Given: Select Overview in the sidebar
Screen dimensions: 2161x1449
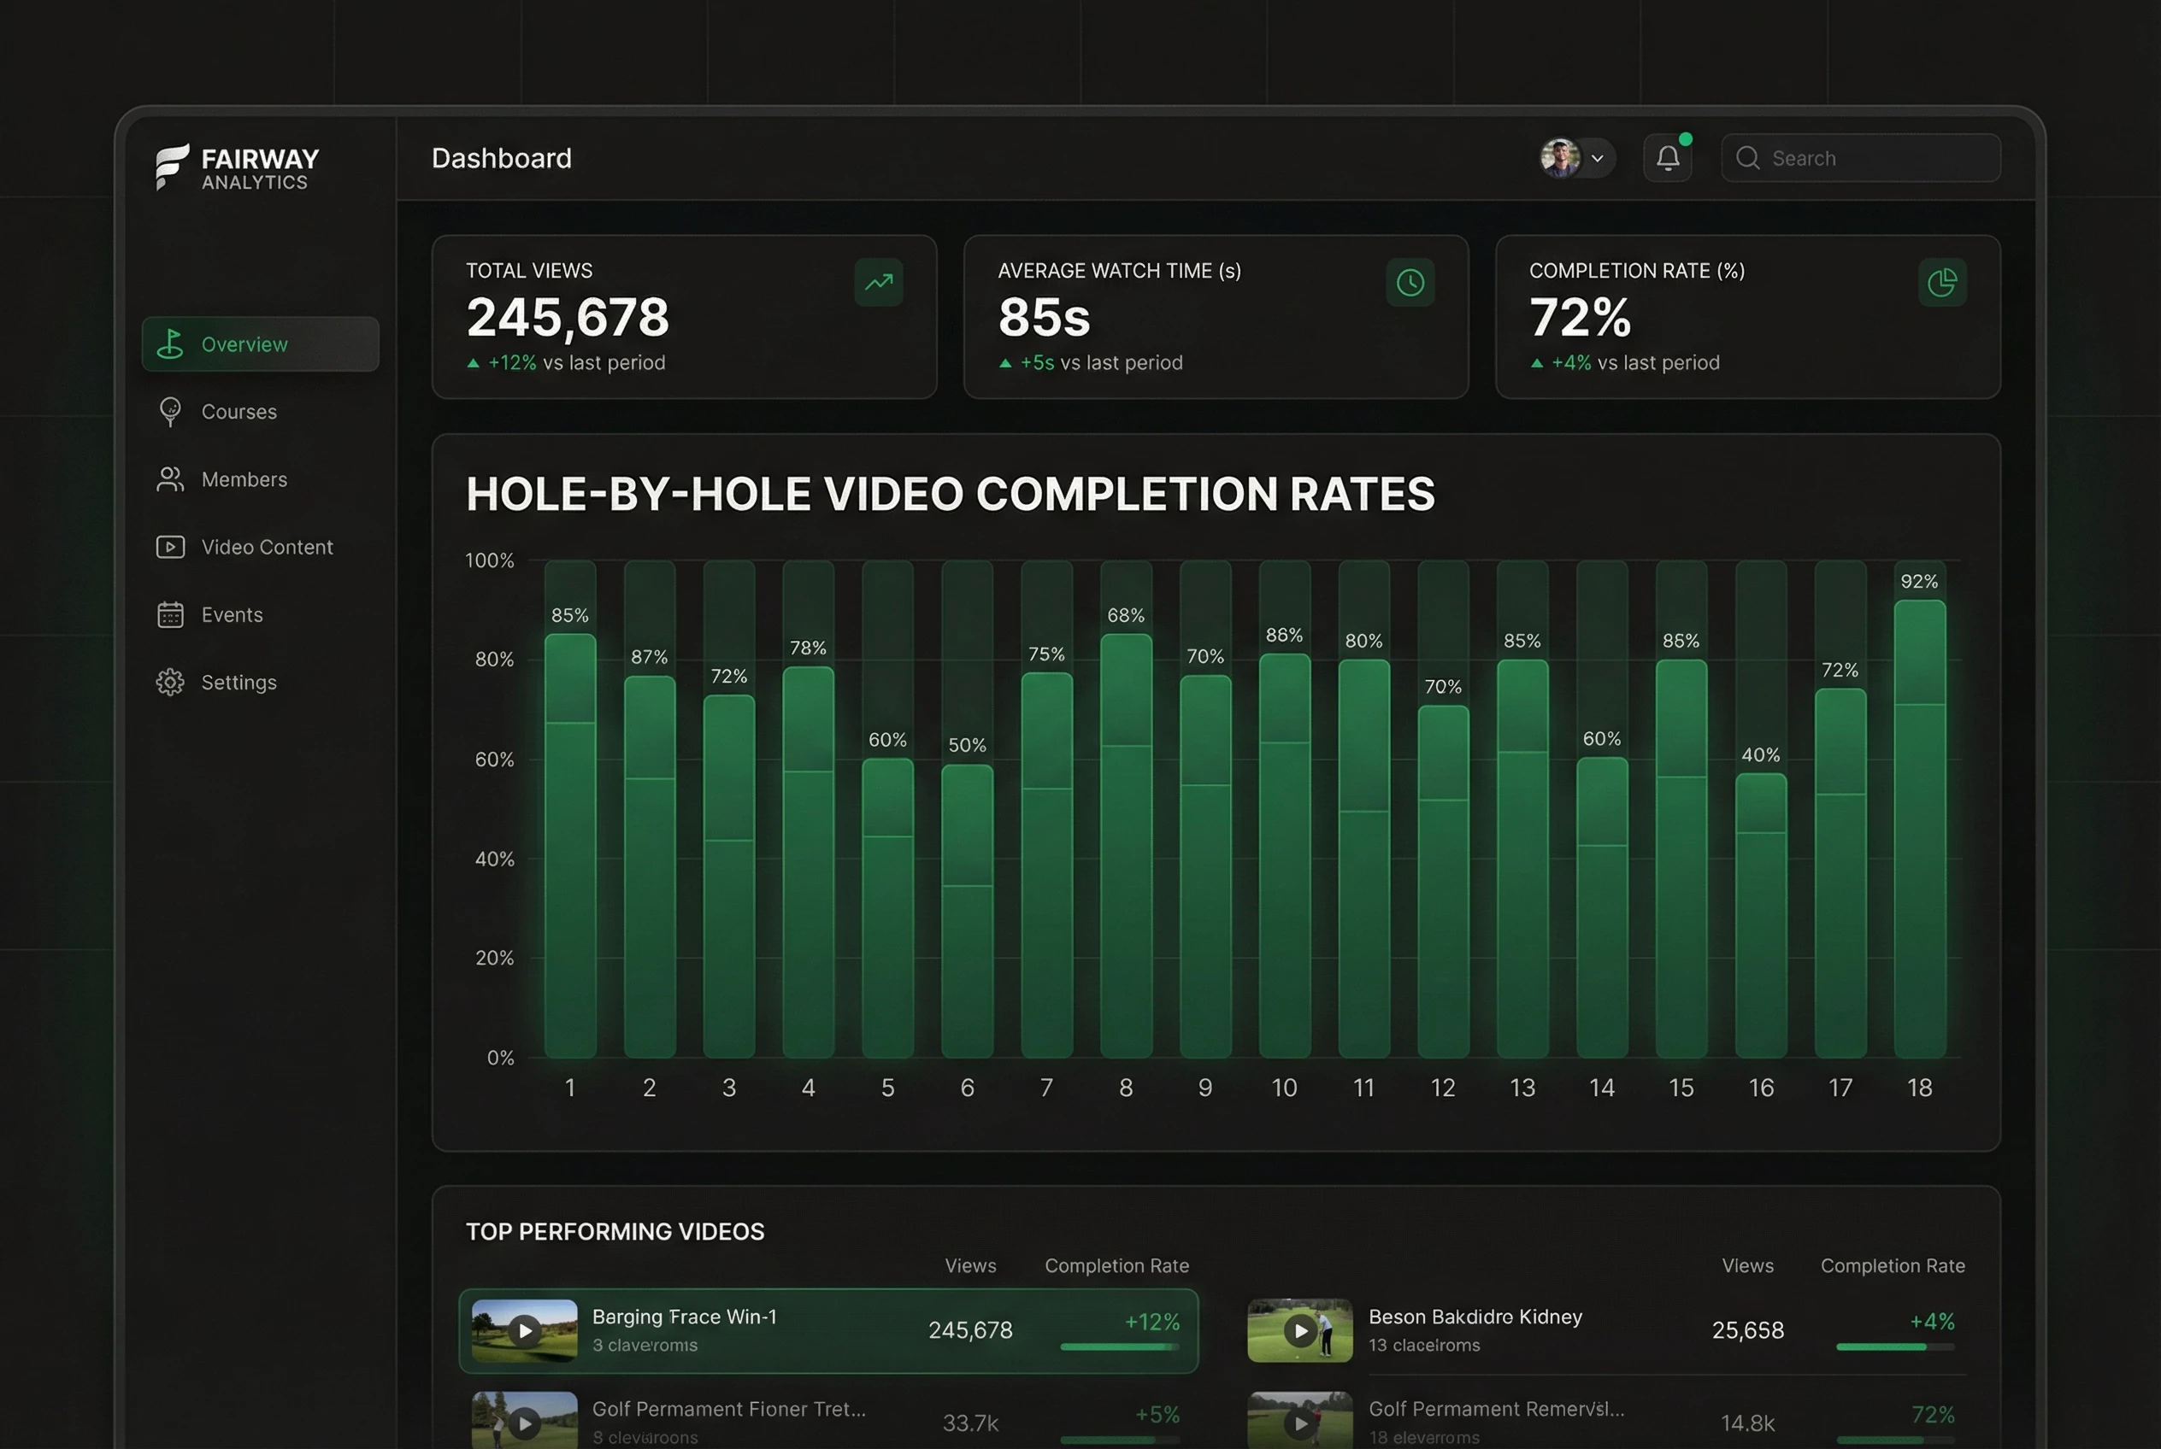Looking at the screenshot, I should click(x=261, y=343).
